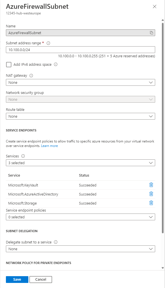Show info for Services selector

[x=22, y=156]
